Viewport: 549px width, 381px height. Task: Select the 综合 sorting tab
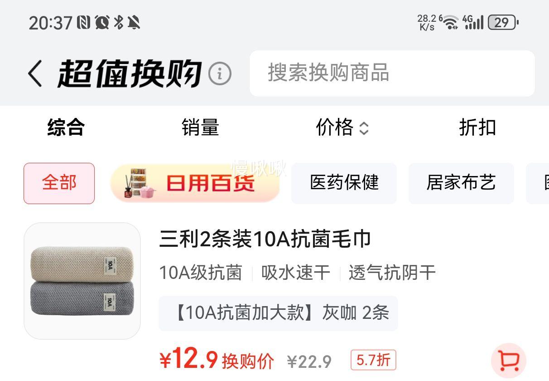pyautogui.click(x=66, y=127)
